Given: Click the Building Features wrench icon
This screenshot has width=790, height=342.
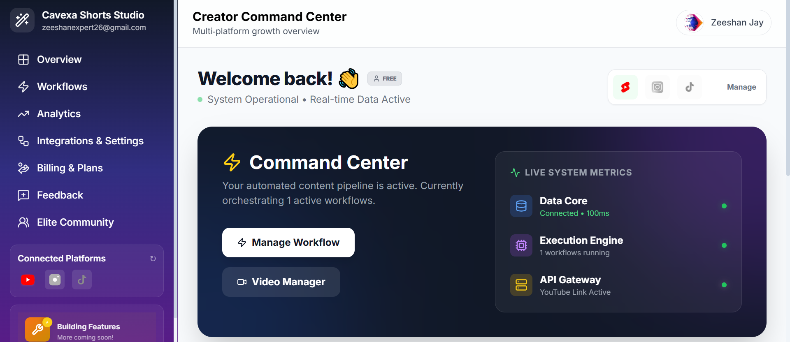Looking at the screenshot, I should [x=37, y=329].
